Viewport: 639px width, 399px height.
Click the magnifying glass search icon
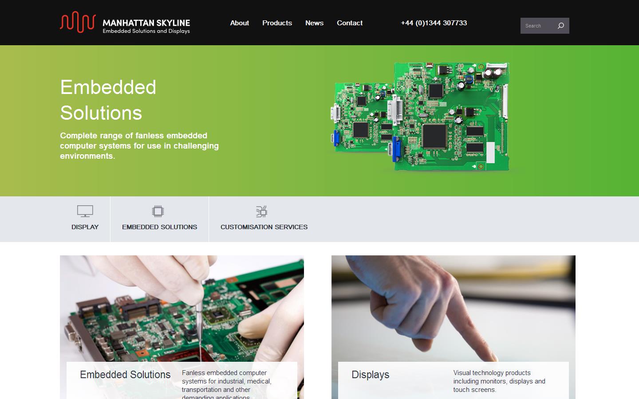click(x=561, y=25)
